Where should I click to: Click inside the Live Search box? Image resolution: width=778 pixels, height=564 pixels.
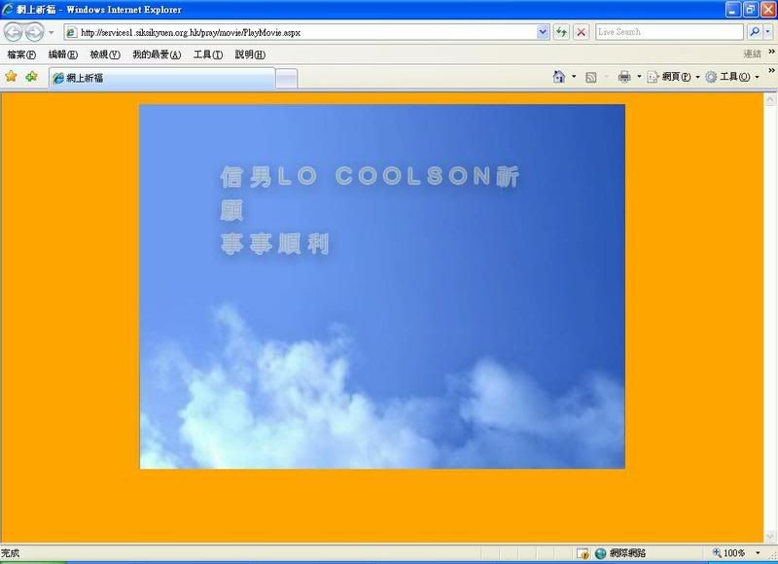click(668, 32)
